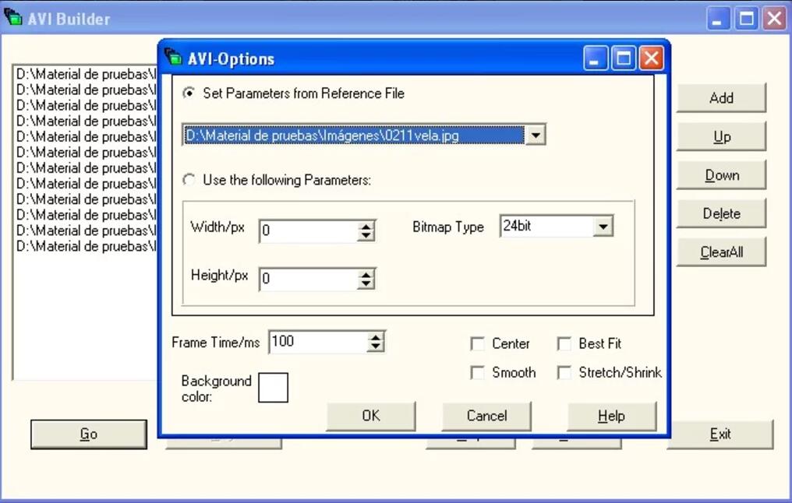The height and width of the screenshot is (503, 792).
Task: Select Set Parameters from Reference File
Action: 189,93
